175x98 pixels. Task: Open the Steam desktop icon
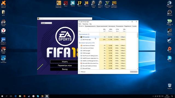(x=170, y=41)
